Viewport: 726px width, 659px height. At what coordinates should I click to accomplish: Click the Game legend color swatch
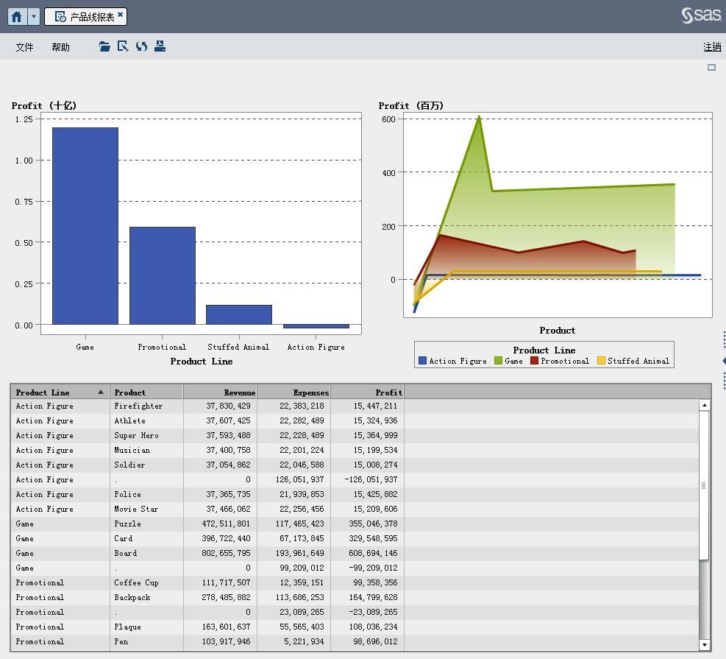498,361
